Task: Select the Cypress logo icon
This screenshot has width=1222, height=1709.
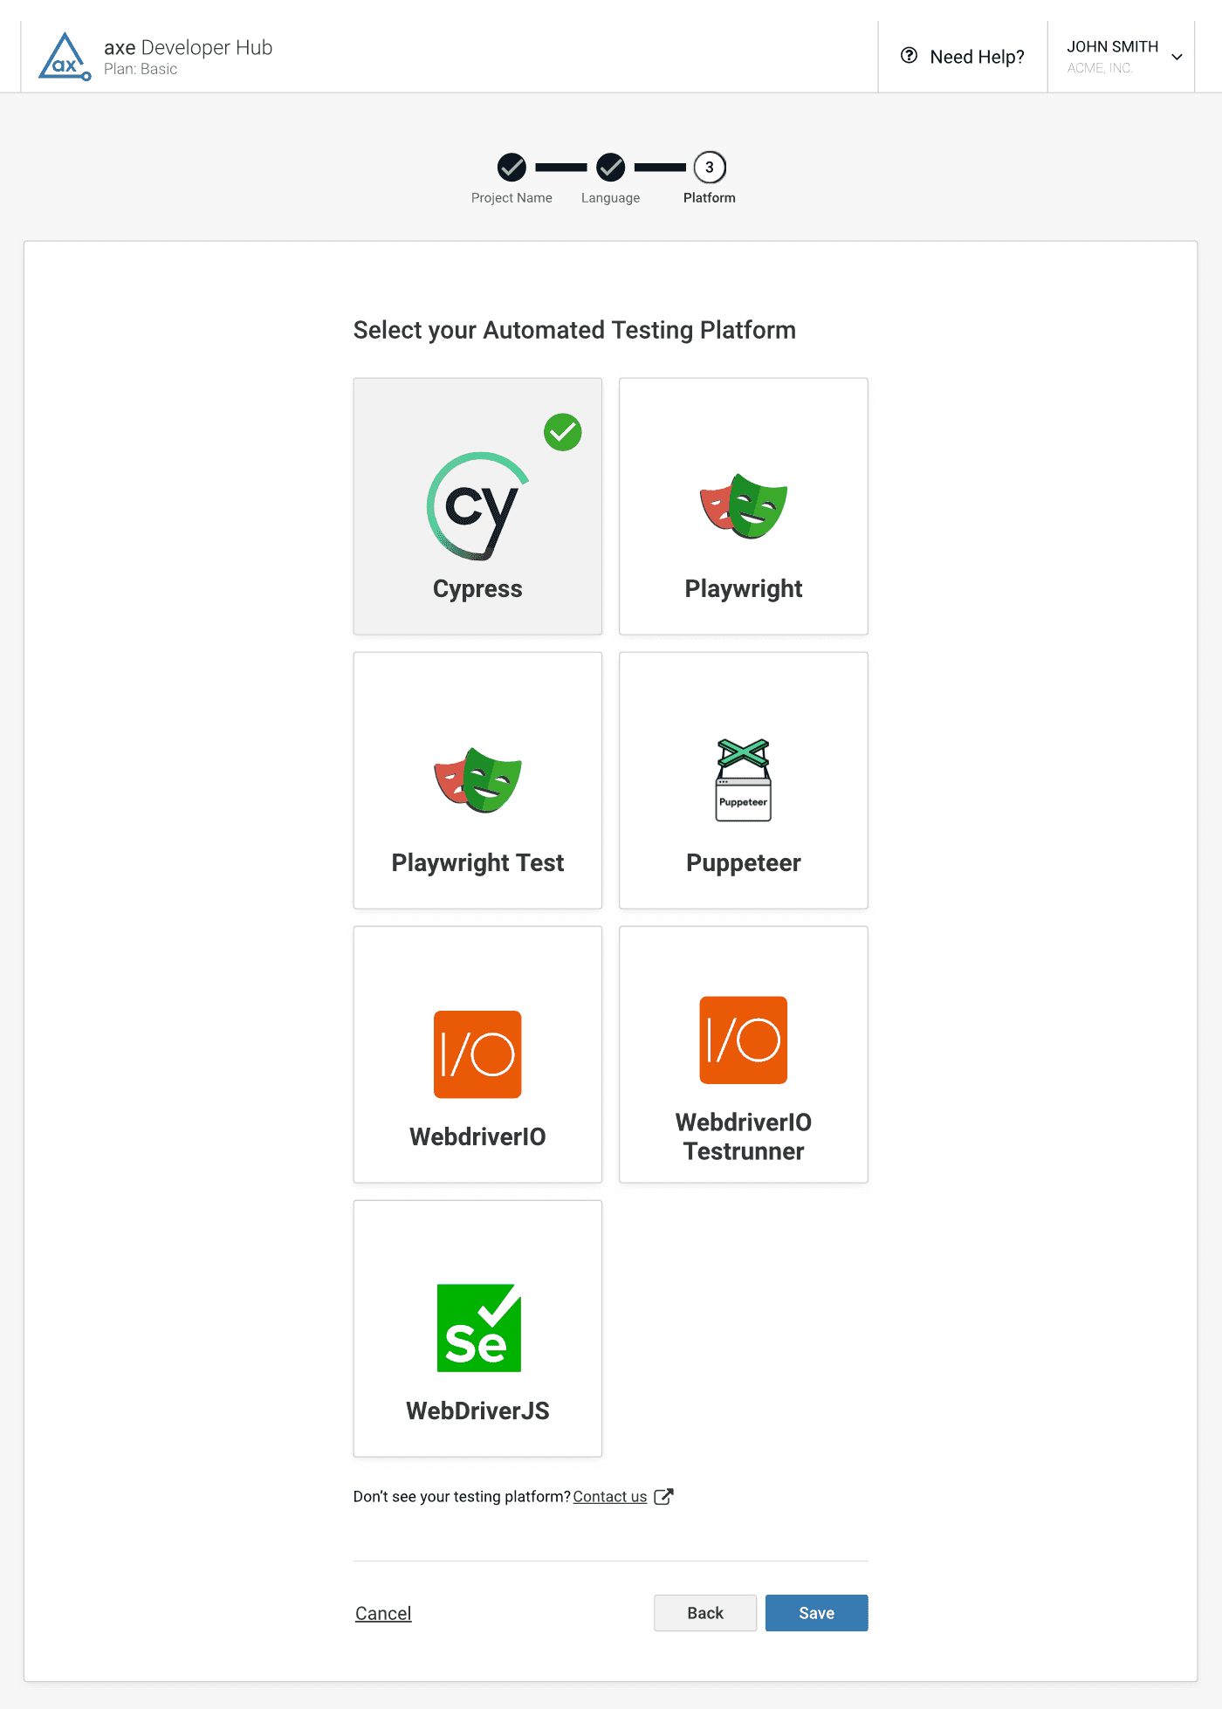Action: [x=477, y=506]
